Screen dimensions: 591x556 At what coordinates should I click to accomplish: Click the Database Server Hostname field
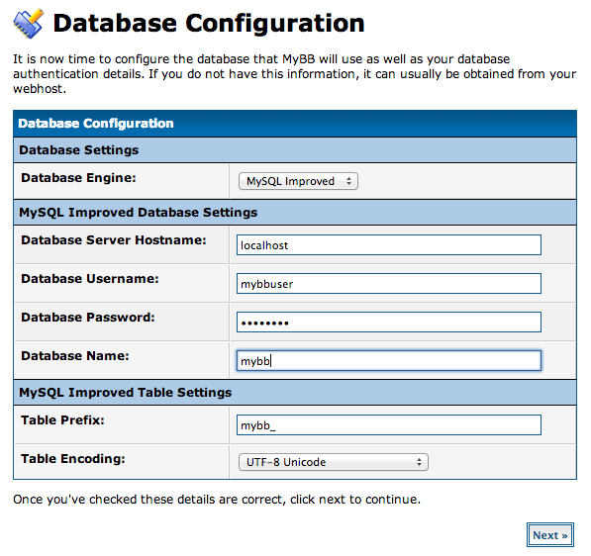389,245
